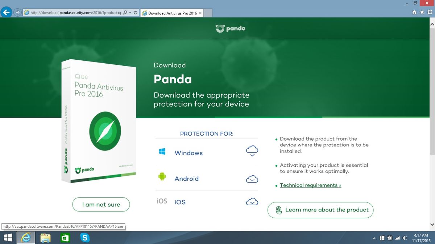Image resolution: width=435 pixels, height=244 pixels.
Task: Click the taskbar clock 4:17 AM
Action: click(420, 238)
